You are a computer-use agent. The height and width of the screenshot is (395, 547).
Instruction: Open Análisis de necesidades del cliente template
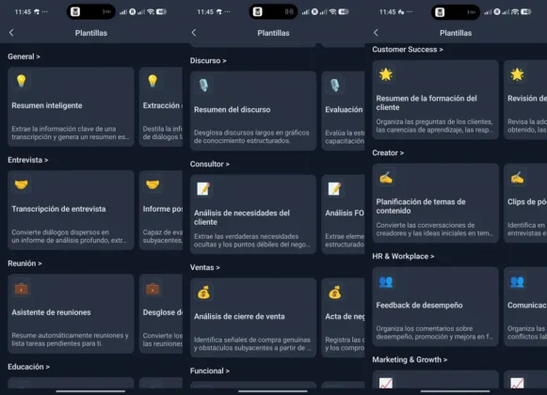tap(253, 214)
